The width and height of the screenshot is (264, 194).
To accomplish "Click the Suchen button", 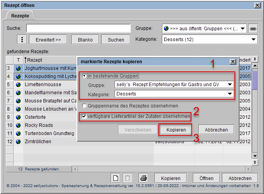I will [116, 40].
